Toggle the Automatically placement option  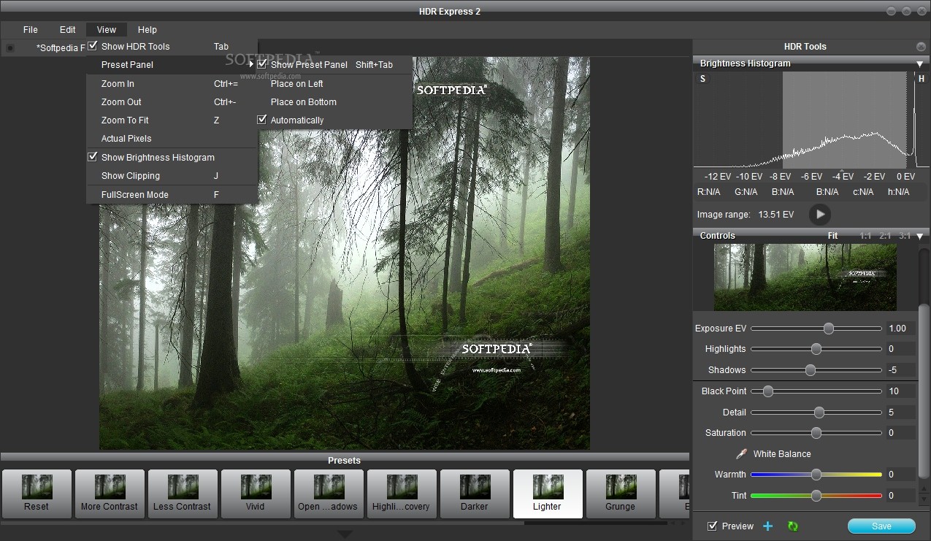pyautogui.click(x=262, y=120)
